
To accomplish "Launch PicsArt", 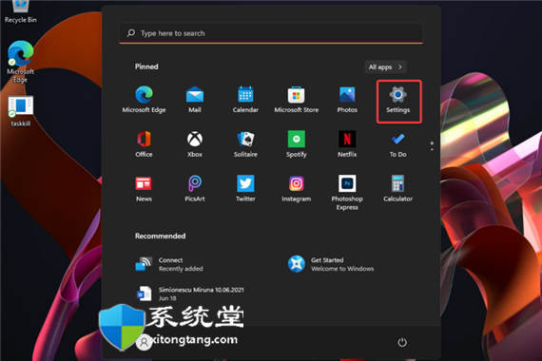I will click(x=195, y=189).
